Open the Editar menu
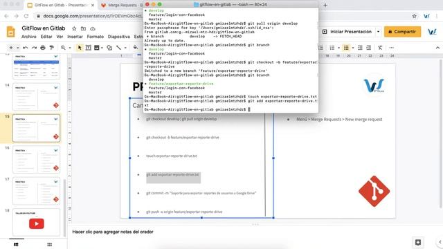443x249 pixels. [x=46, y=37]
